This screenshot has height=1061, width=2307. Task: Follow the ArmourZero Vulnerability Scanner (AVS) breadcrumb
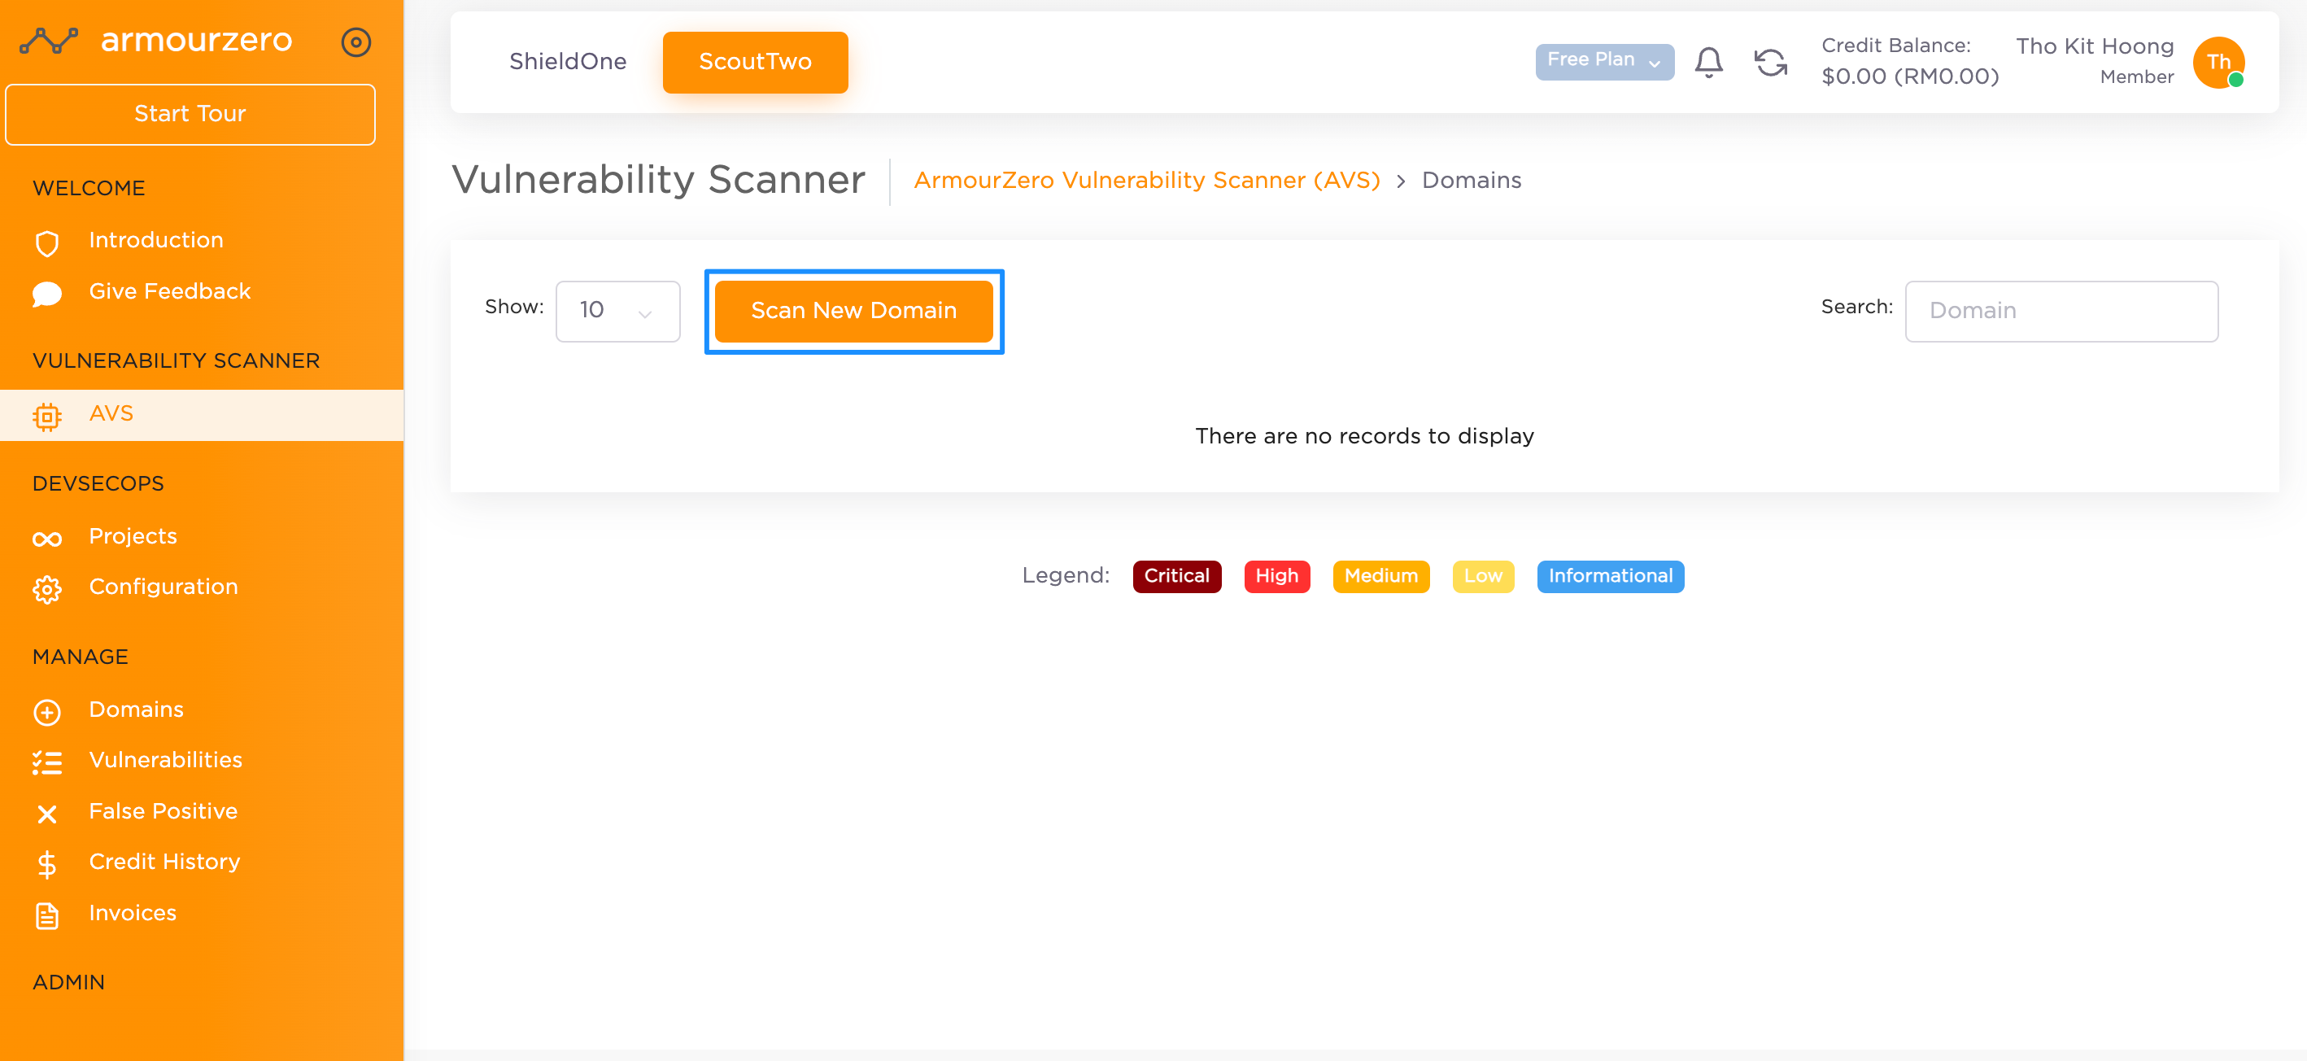1145,181
